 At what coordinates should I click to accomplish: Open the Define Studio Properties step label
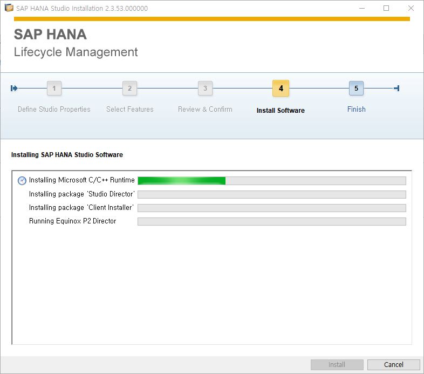point(54,110)
